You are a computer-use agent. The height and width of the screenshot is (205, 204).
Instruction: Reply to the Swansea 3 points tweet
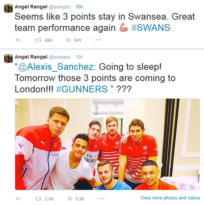(18, 40)
